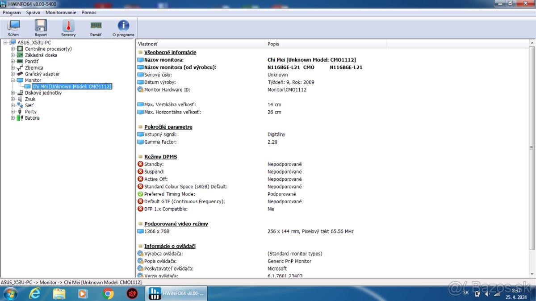Screen dimensions: 536x301
Task: Launch Google Chrome from the taskbar
Action: tap(108, 293)
